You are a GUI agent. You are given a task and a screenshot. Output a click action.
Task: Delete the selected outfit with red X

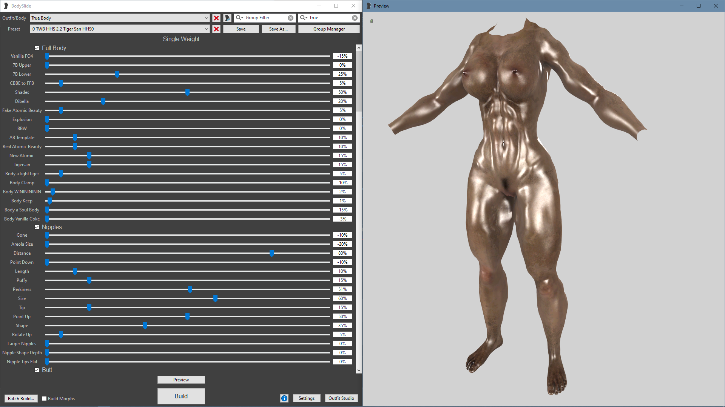(x=216, y=18)
